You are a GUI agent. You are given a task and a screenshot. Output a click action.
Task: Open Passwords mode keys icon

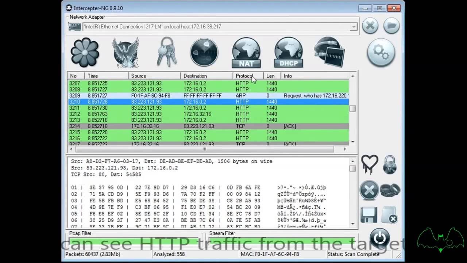point(166,52)
